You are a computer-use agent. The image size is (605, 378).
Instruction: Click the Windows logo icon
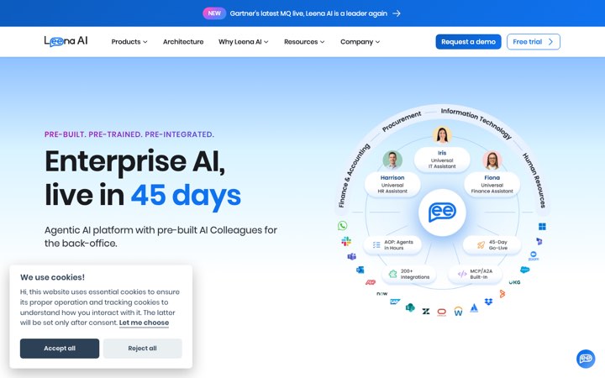542,227
